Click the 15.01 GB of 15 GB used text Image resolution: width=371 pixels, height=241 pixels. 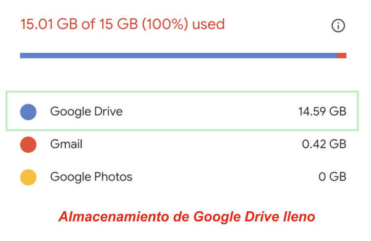click(x=122, y=24)
